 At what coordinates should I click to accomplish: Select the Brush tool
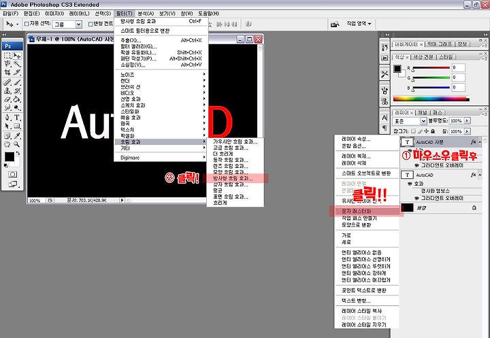click(17, 82)
